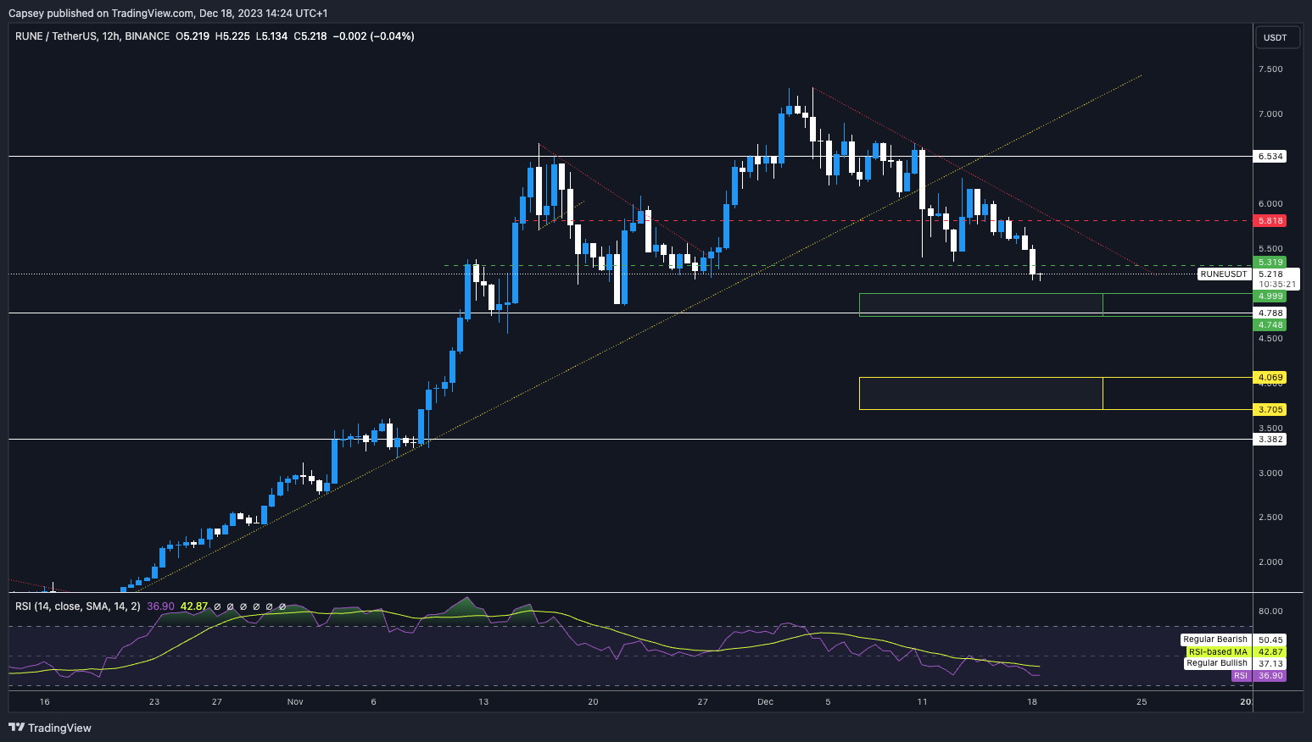
Task: Select the low value L5.134
Action: [271, 36]
